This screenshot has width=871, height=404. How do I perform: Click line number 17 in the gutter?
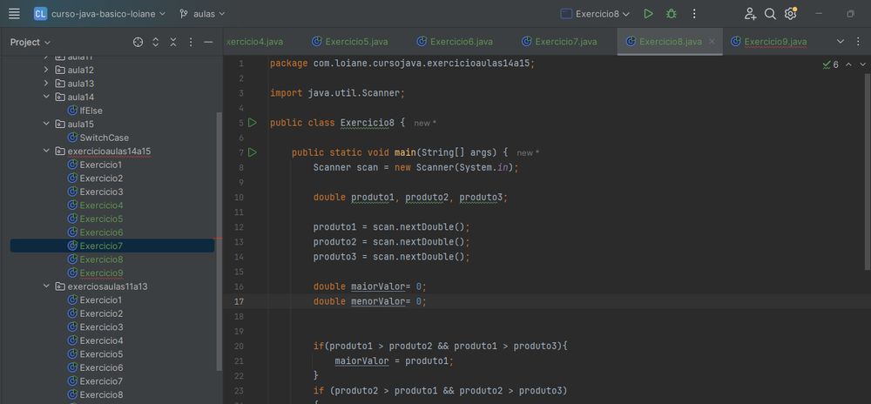[239, 301]
